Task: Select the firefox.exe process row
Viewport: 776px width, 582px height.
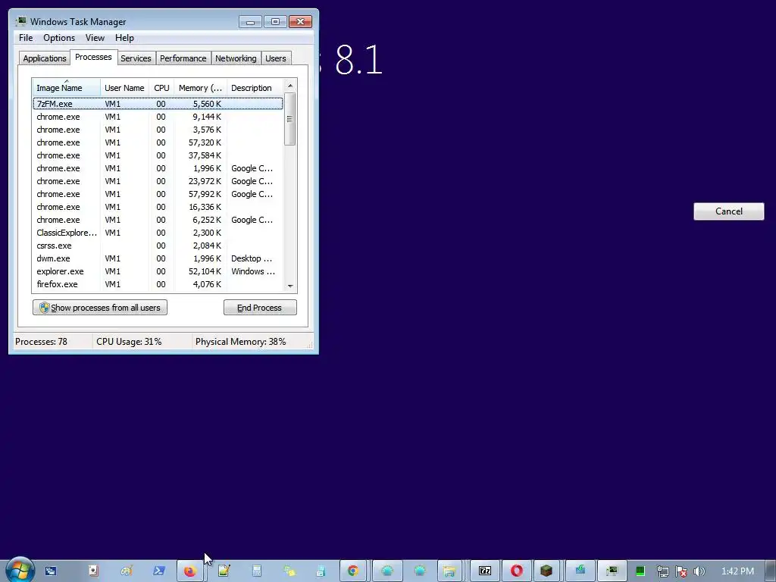Action: (158, 284)
